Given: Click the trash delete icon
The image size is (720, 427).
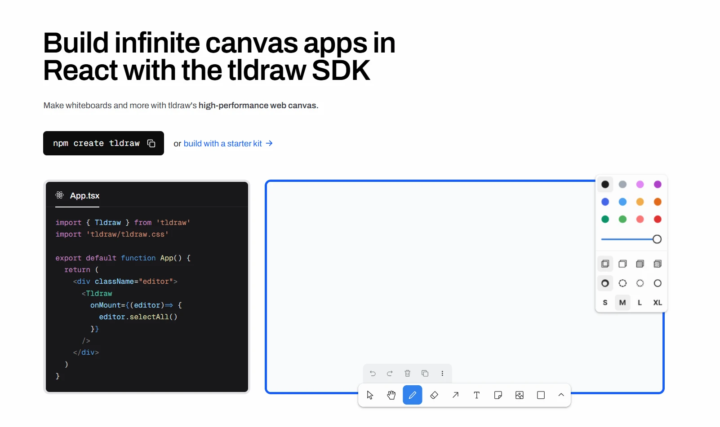Looking at the screenshot, I should 407,374.
